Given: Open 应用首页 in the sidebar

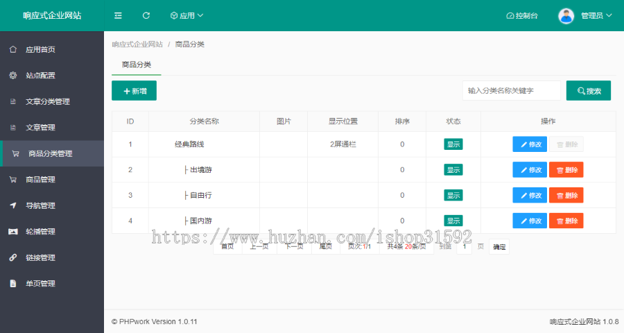Looking at the screenshot, I should (52, 49).
